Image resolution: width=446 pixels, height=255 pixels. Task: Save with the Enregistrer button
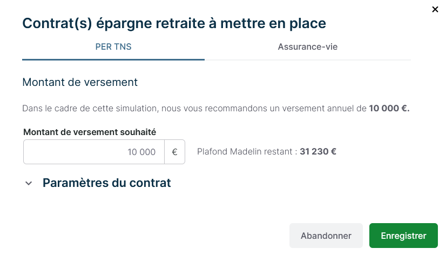[403, 236]
